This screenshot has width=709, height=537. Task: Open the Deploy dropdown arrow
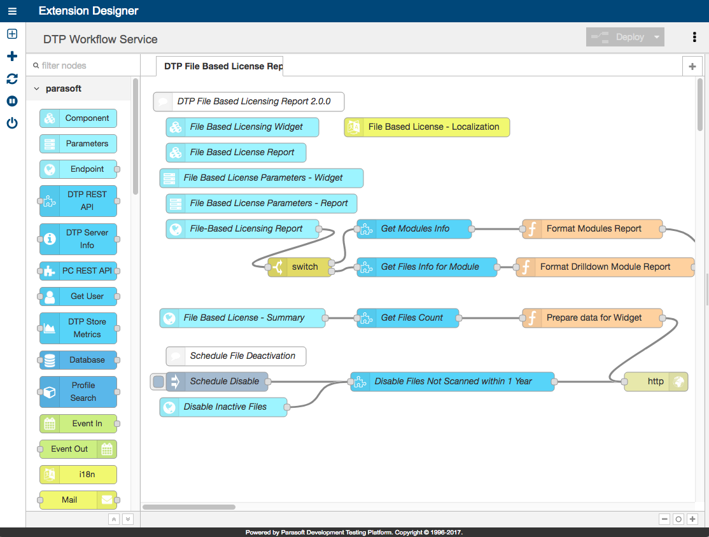click(x=657, y=37)
